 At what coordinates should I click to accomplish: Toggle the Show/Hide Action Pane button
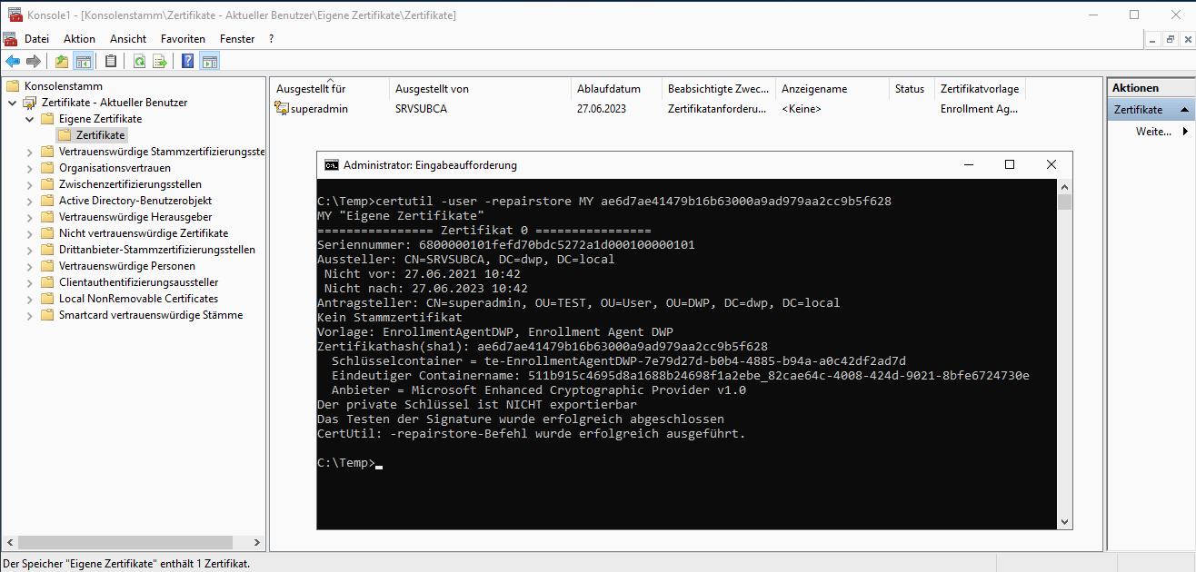tap(209, 62)
